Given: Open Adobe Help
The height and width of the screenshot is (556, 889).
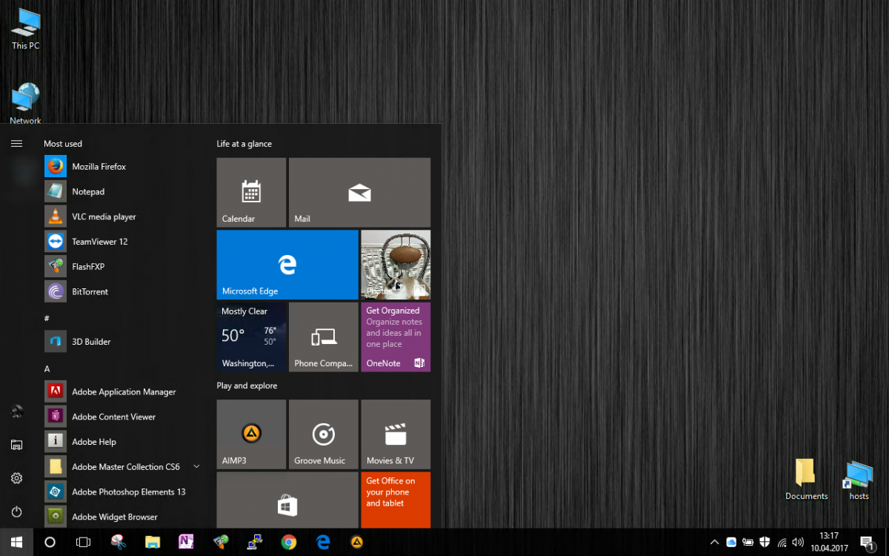Looking at the screenshot, I should (x=123, y=442).
